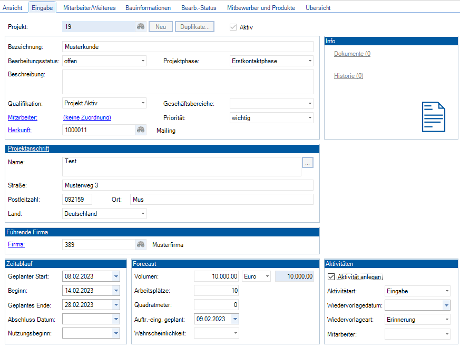Uncheck Aktivität anlegen checkbox
This screenshot has height=347, width=460.
(x=331, y=276)
